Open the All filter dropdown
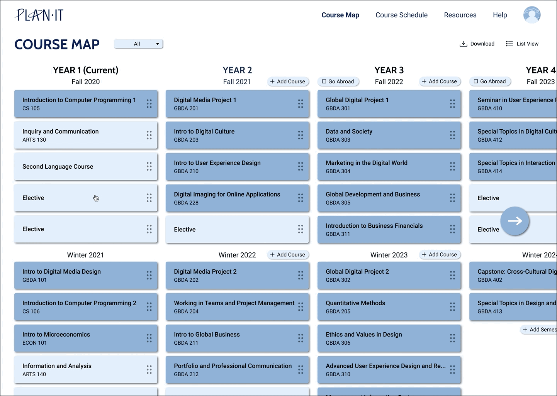Image resolution: width=557 pixels, height=396 pixels. point(138,44)
